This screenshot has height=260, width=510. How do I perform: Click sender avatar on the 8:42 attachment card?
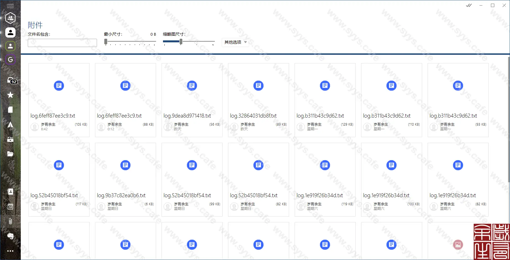35,127
